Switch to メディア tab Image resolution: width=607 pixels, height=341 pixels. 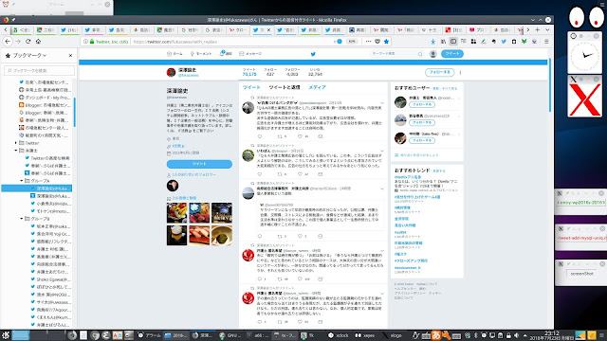click(317, 87)
